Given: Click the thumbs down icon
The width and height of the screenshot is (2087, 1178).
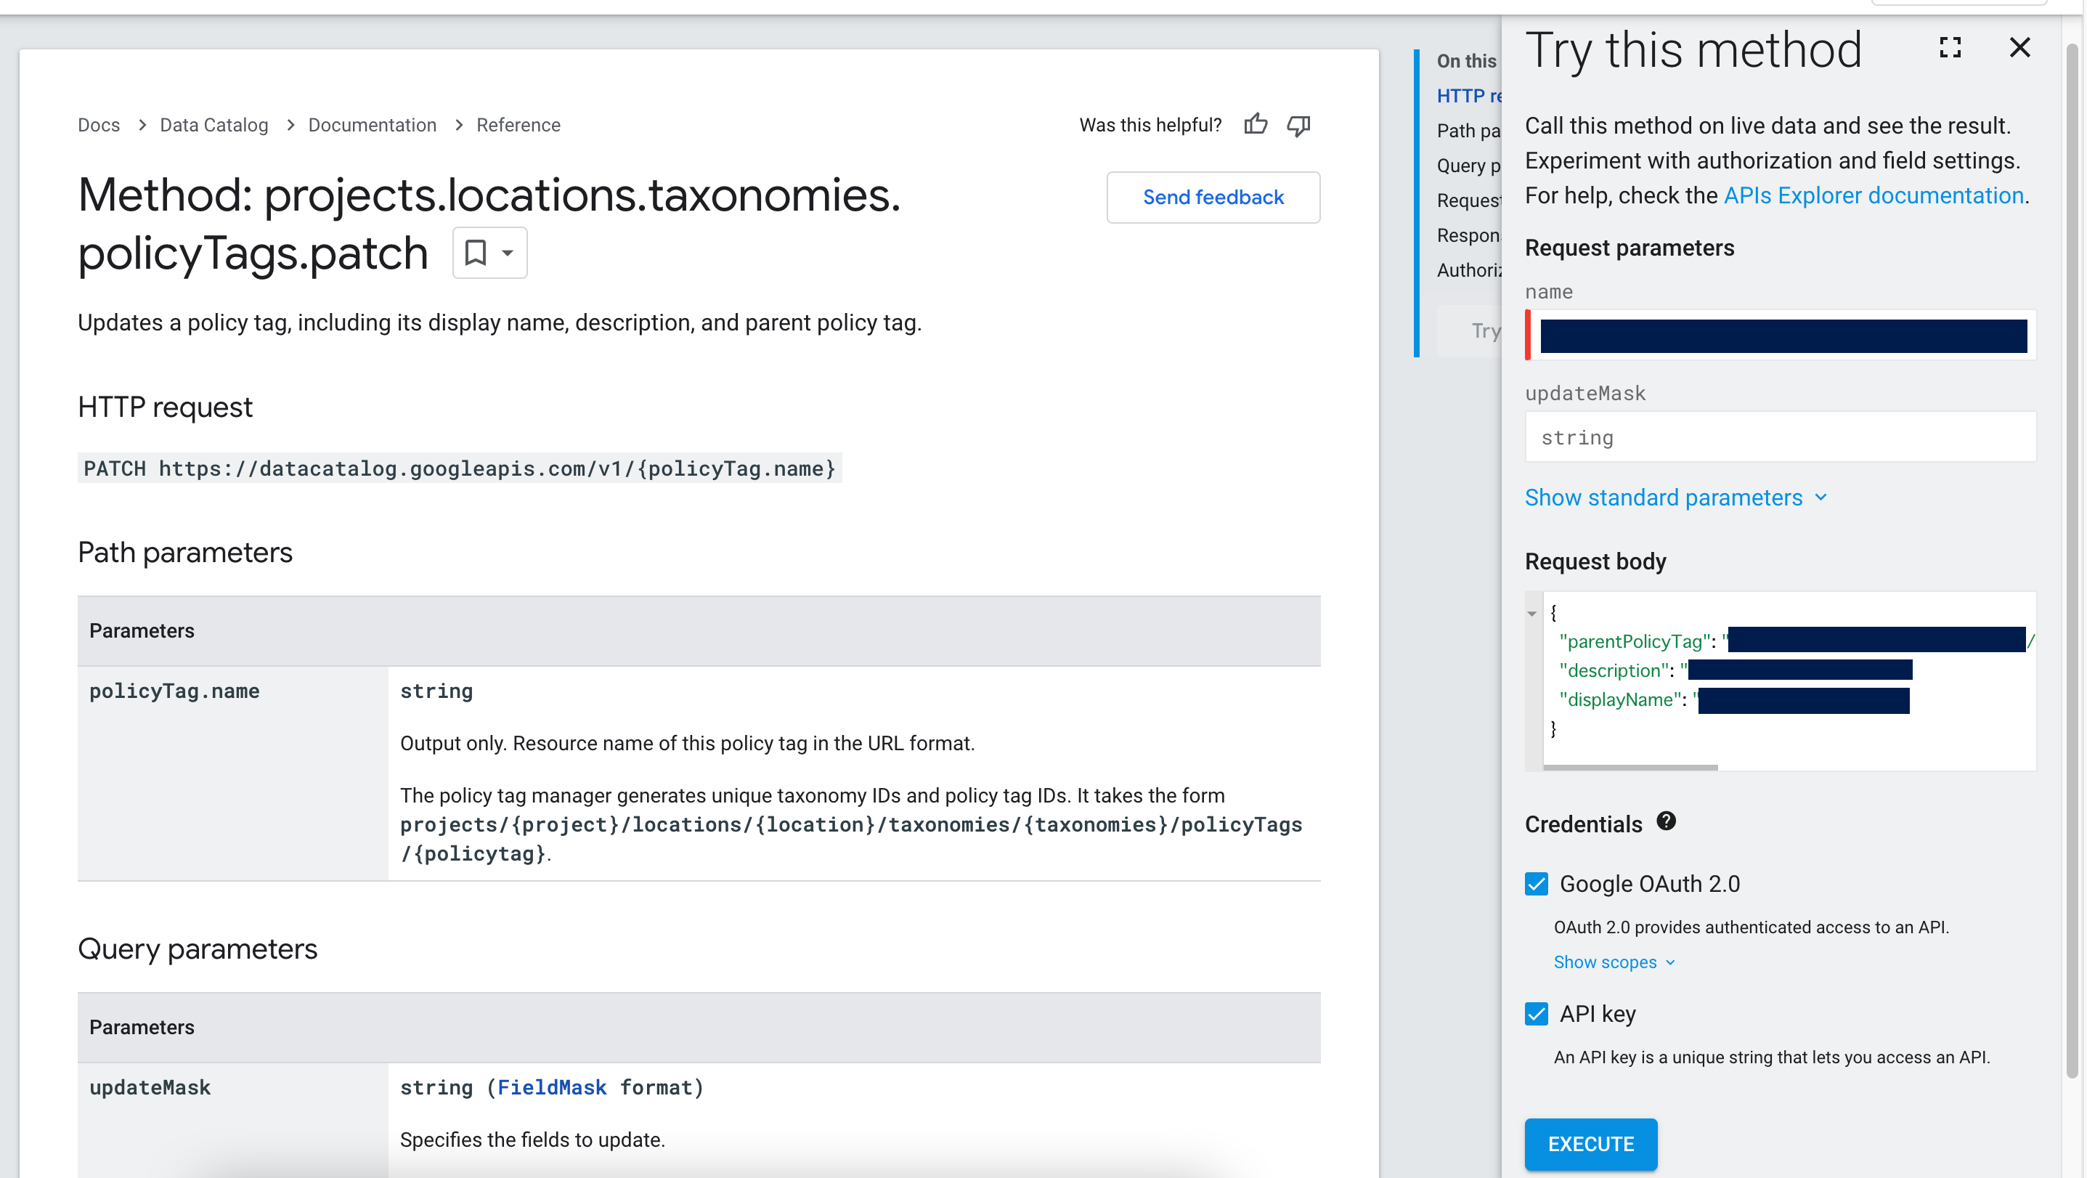Looking at the screenshot, I should coord(1298,125).
